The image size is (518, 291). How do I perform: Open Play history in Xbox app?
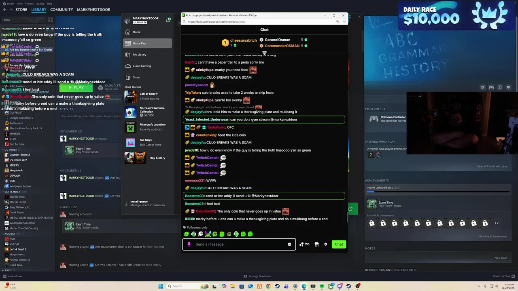[x=147, y=158]
